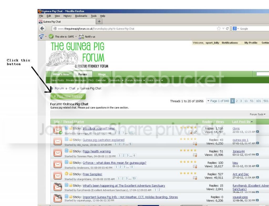Go to last post by Ant and Dec icon
Screen dimensions: 269x206
point(257,177)
